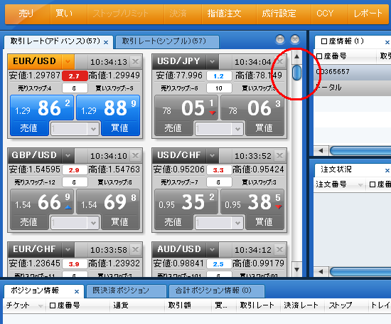Close the 口座情報 (1) tab
Screen dimensions: 391x324
[x=387, y=43]
